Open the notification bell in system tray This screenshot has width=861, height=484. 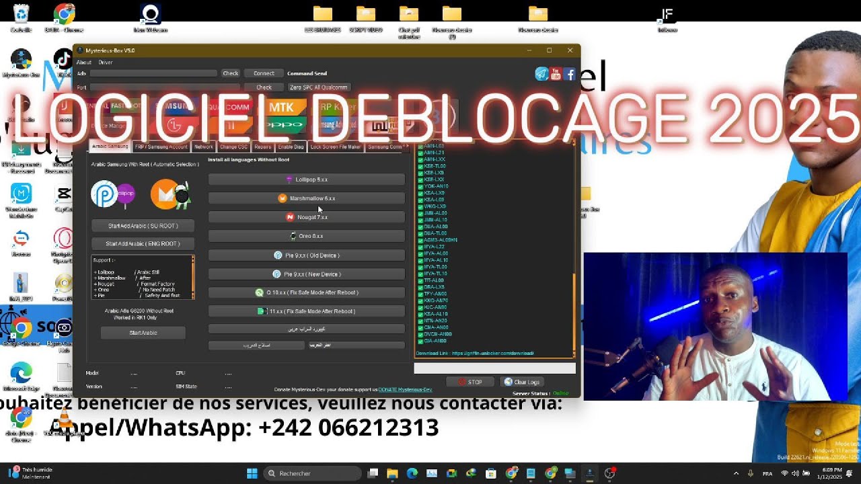(x=850, y=473)
